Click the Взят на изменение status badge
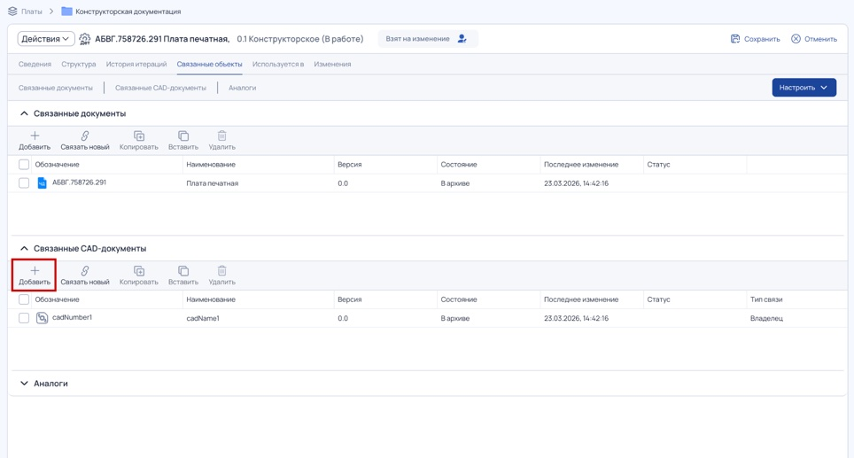 pyautogui.click(x=428, y=39)
